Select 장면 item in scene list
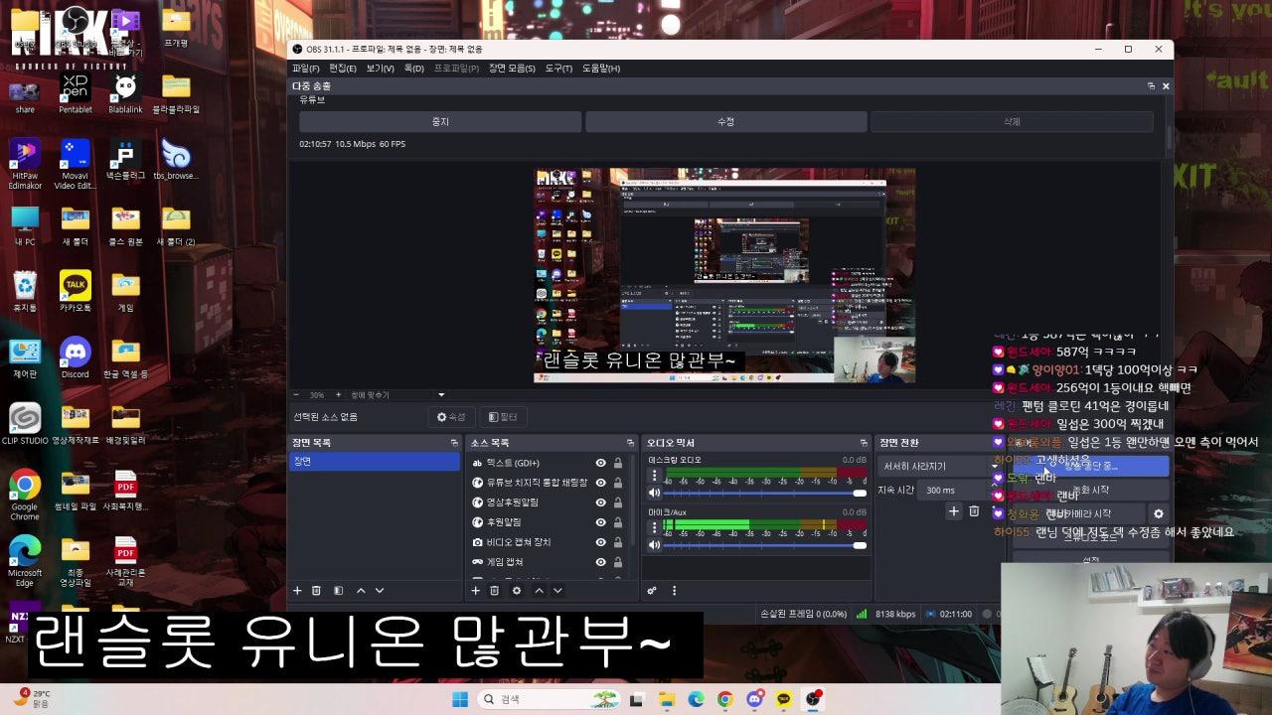 tap(375, 462)
